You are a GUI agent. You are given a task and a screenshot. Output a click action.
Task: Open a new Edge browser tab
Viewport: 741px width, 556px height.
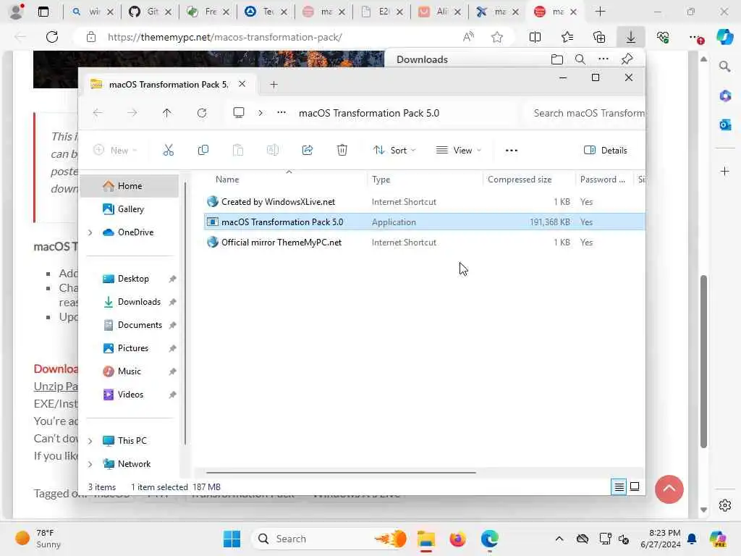point(600,12)
